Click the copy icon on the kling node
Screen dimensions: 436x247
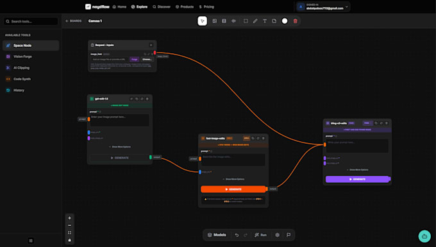(376, 123)
